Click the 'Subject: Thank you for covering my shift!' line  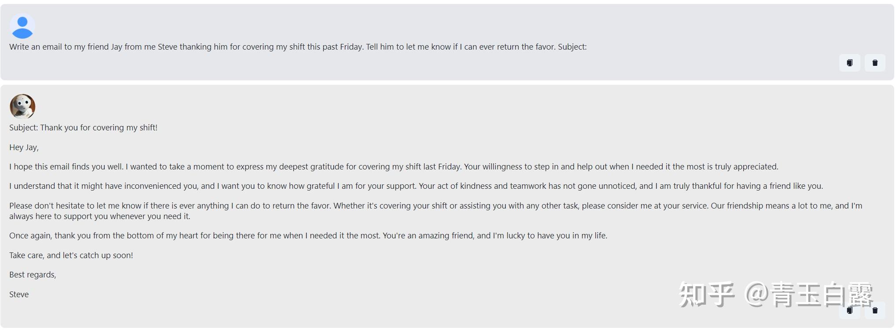[83, 128]
